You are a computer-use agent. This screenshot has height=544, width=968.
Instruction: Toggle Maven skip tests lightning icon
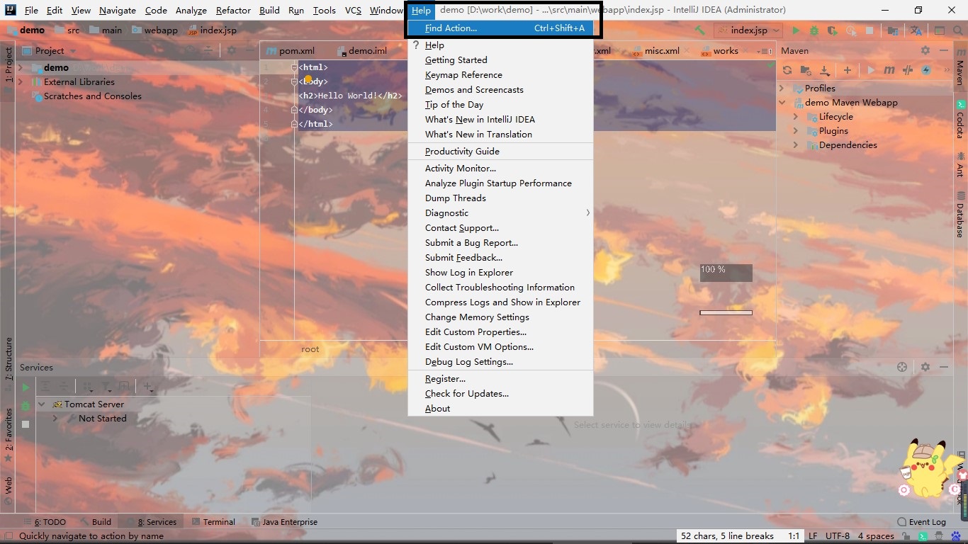click(x=925, y=70)
